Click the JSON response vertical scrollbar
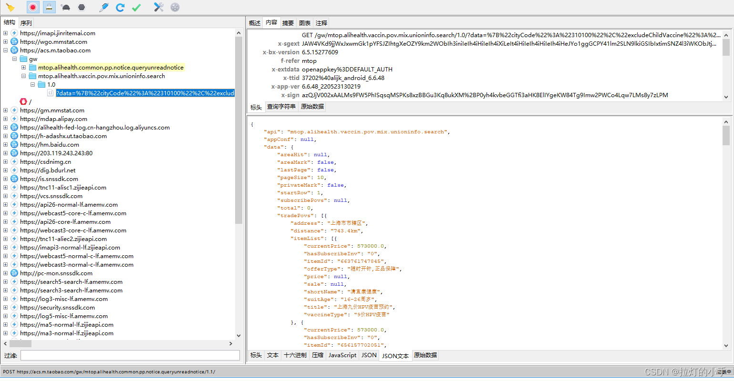Image resolution: width=734 pixels, height=381 pixels. pyautogui.click(x=726, y=135)
